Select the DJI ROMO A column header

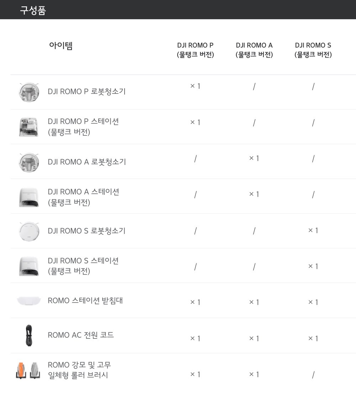pyautogui.click(x=254, y=50)
